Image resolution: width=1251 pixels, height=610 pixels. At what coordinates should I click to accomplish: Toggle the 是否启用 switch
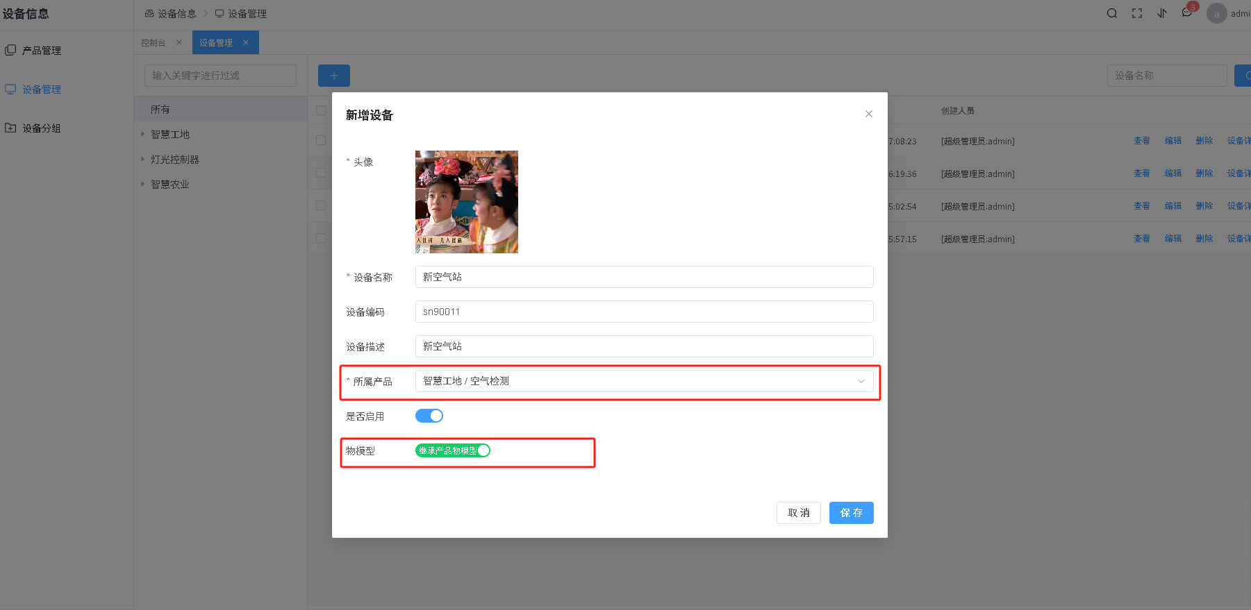429,416
